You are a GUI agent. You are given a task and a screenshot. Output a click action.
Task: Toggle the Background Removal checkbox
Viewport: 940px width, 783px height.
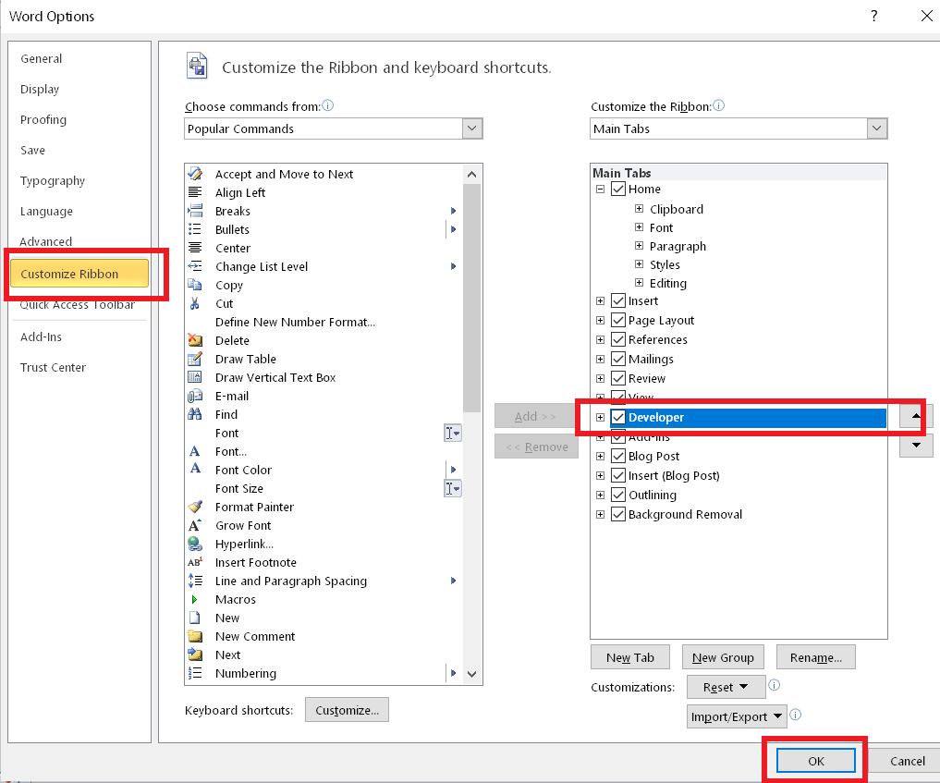click(x=618, y=514)
